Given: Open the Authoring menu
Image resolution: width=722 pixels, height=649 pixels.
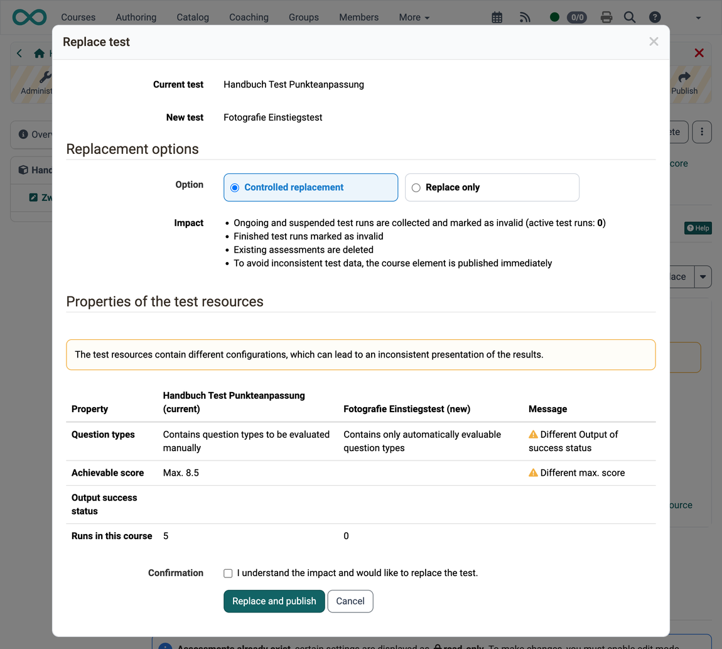Looking at the screenshot, I should tap(136, 18).
